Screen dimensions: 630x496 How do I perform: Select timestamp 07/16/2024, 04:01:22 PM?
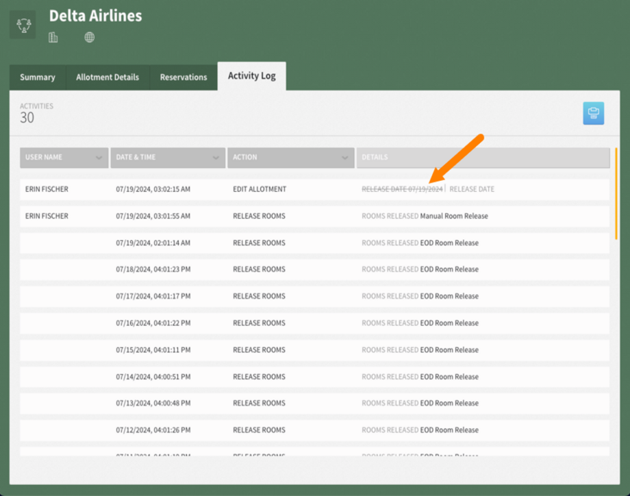153,323
